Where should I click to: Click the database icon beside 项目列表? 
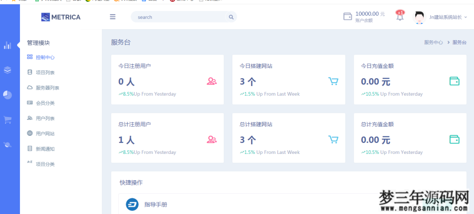(30, 72)
